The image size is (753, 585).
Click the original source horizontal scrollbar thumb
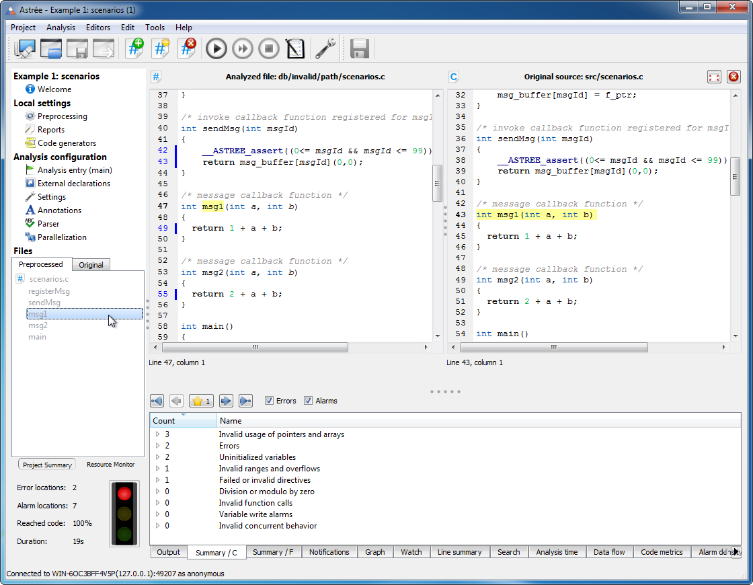pyautogui.click(x=554, y=347)
